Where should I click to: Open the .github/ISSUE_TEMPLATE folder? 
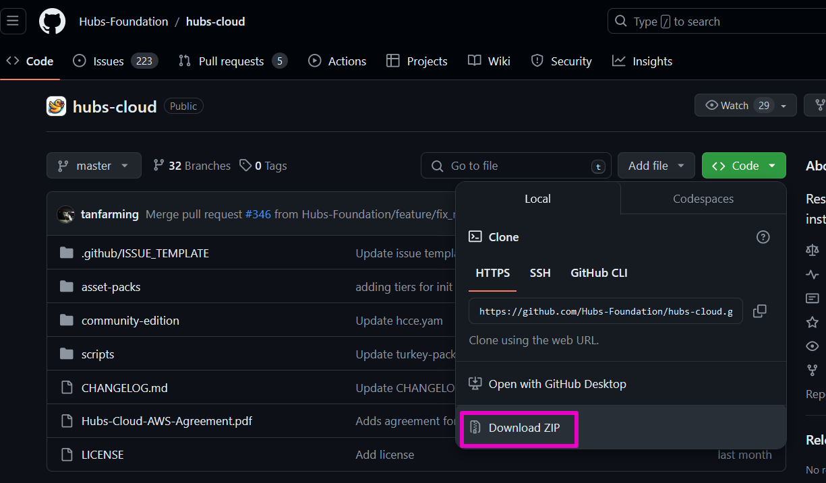(145, 253)
